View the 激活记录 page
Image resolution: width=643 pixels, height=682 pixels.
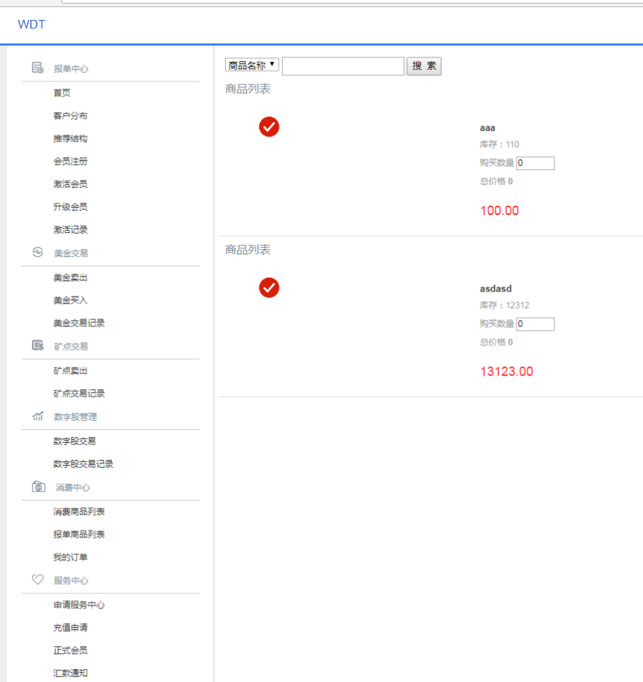tap(70, 230)
